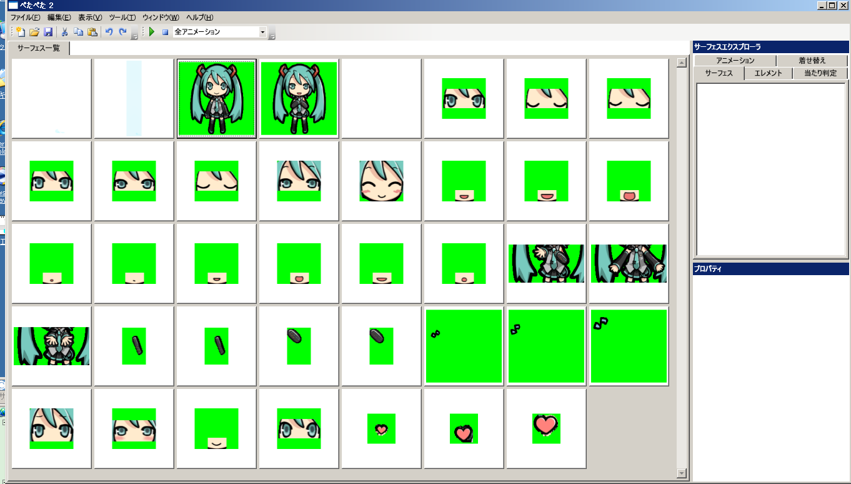Image resolution: width=851 pixels, height=484 pixels.
Task: Click the Redo arrow icon
Action: [123, 32]
